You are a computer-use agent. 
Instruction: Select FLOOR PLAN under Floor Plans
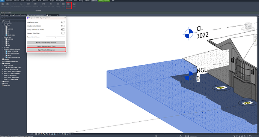click(11, 35)
